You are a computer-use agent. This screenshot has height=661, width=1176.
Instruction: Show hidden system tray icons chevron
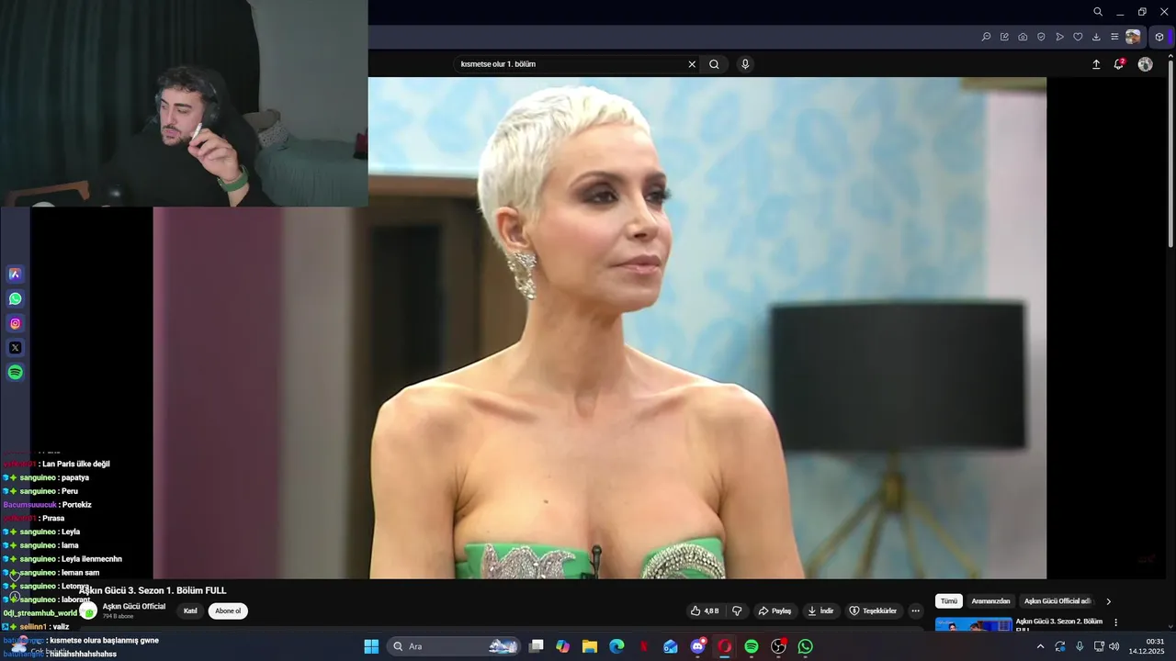click(1041, 646)
